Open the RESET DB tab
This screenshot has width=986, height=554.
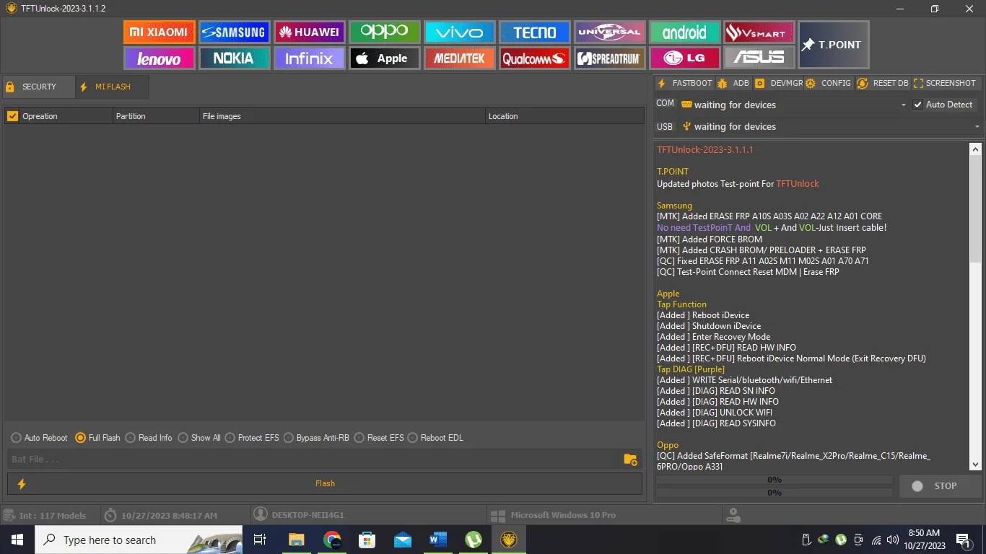click(883, 84)
